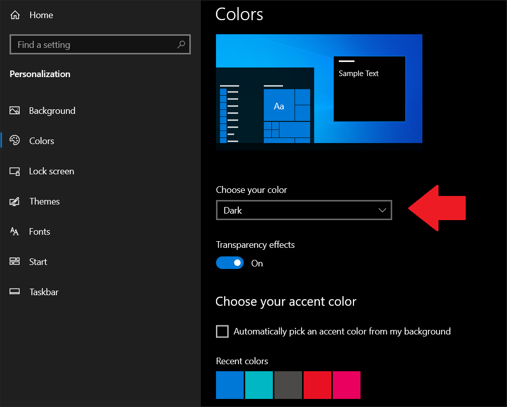Image resolution: width=507 pixels, height=407 pixels.
Task: Click the Sample Text preview window
Action: [x=370, y=89]
